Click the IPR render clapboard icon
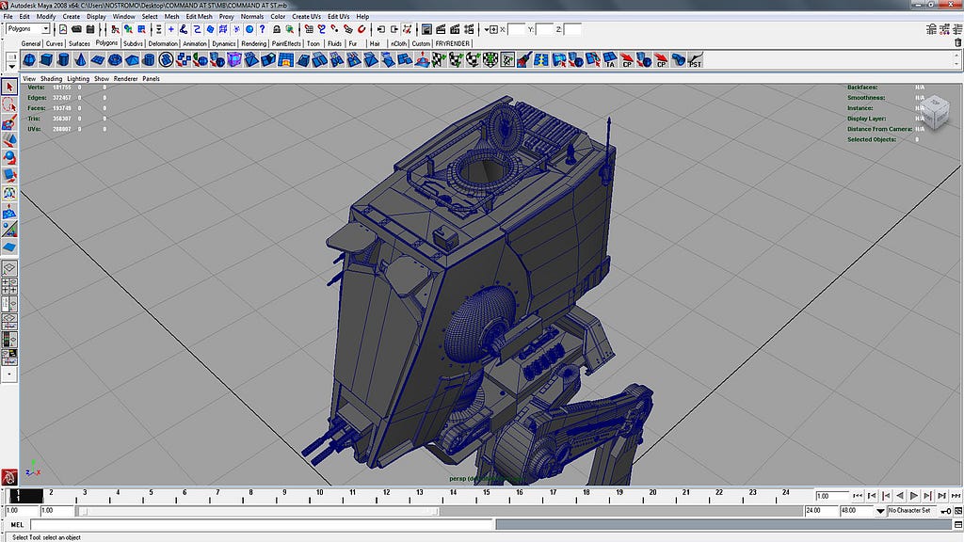Screen dimensions: 964x542 (x=455, y=29)
